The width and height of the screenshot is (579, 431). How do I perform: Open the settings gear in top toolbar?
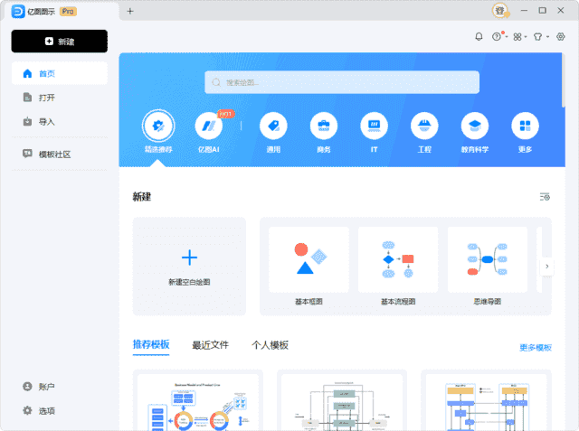(x=561, y=37)
